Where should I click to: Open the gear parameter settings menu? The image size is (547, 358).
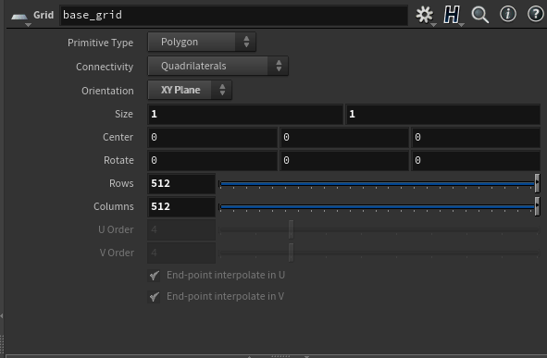point(425,15)
